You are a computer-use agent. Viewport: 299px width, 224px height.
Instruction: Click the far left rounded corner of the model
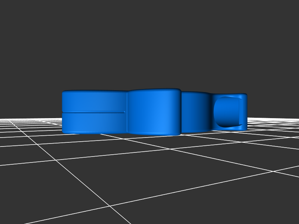coord(64,93)
